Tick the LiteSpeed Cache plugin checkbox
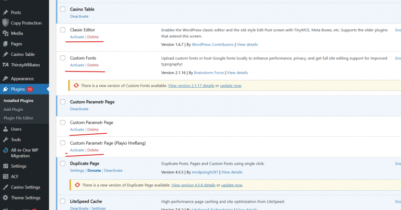The height and width of the screenshot is (210, 401). click(x=63, y=201)
